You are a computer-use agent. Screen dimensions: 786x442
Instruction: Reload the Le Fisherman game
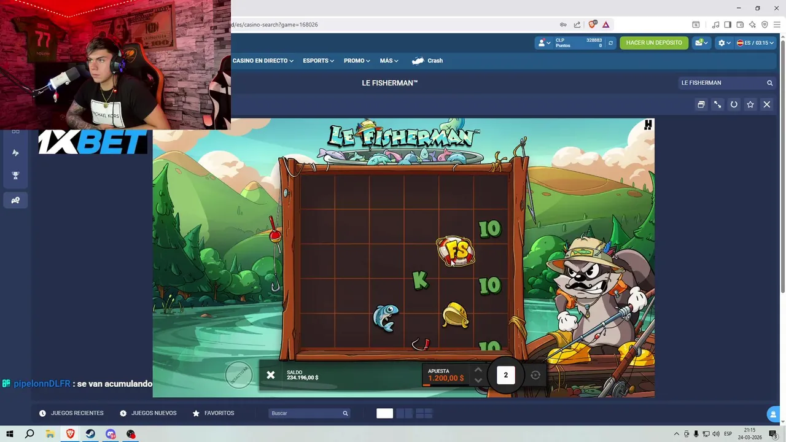point(734,104)
